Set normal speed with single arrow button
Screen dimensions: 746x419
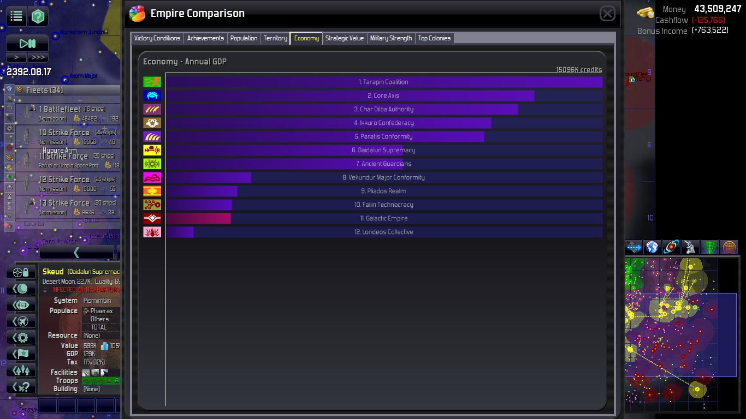click(16, 57)
